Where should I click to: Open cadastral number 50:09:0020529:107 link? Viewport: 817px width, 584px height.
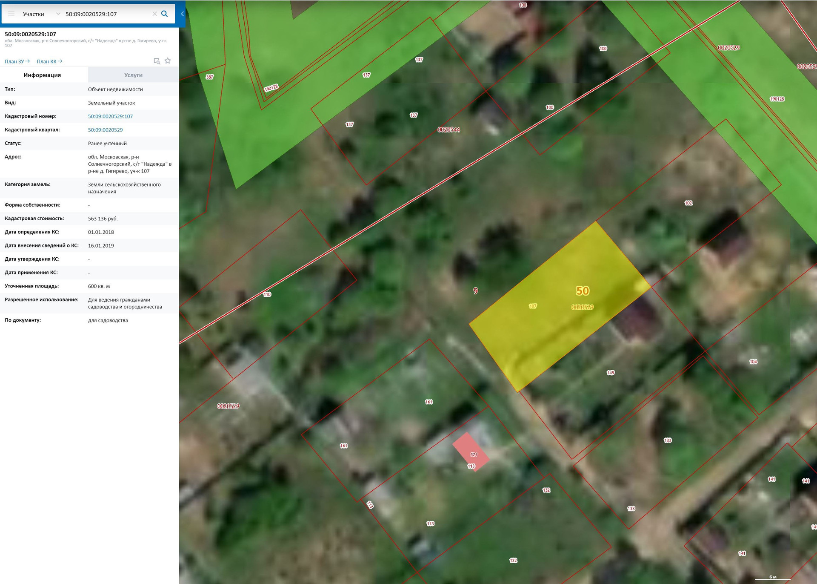point(110,116)
